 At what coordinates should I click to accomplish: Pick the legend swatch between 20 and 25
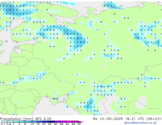(46, 122)
